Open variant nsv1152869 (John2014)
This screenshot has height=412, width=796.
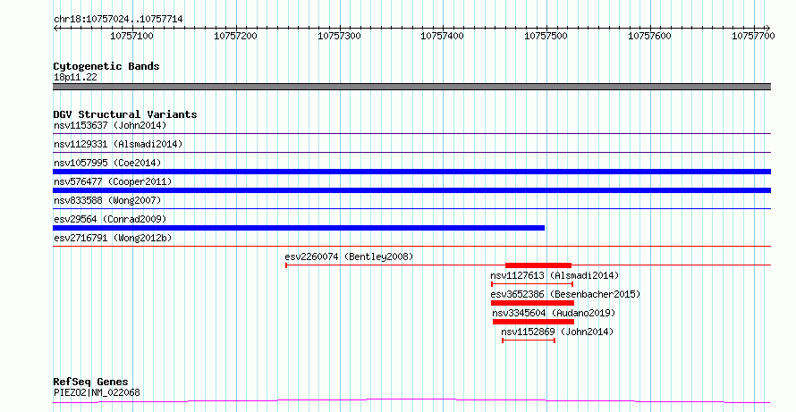point(557,332)
